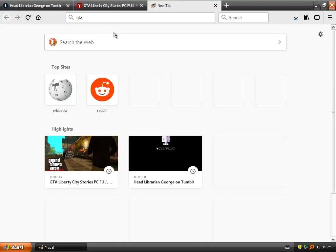Click GTA Liberty City Stories PC FULL title
The image size is (336, 252).
pyautogui.click(x=81, y=182)
